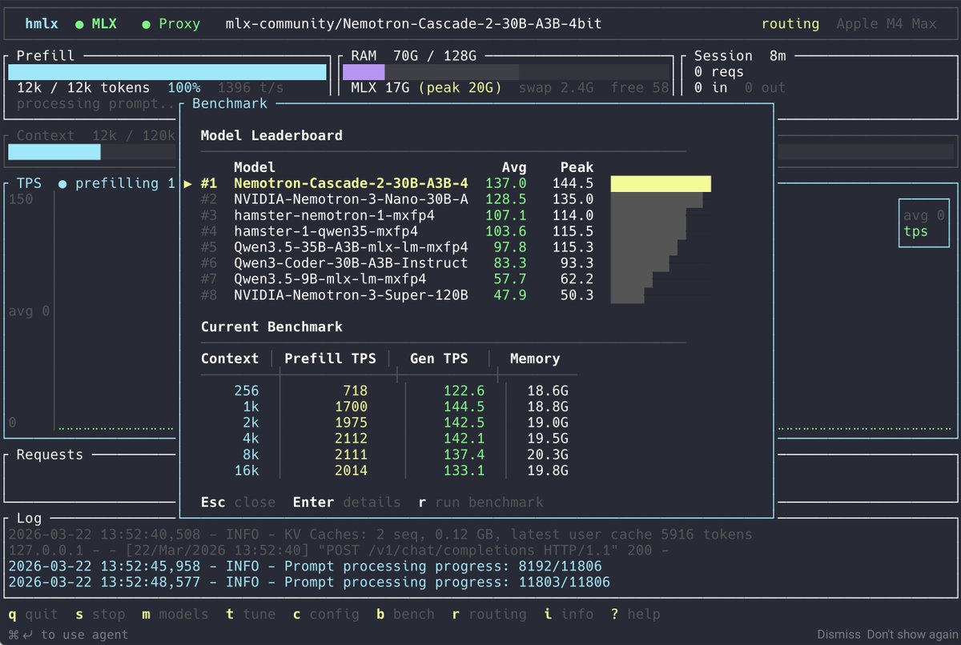
Task: Click the Session 8m label
Action: click(x=740, y=56)
